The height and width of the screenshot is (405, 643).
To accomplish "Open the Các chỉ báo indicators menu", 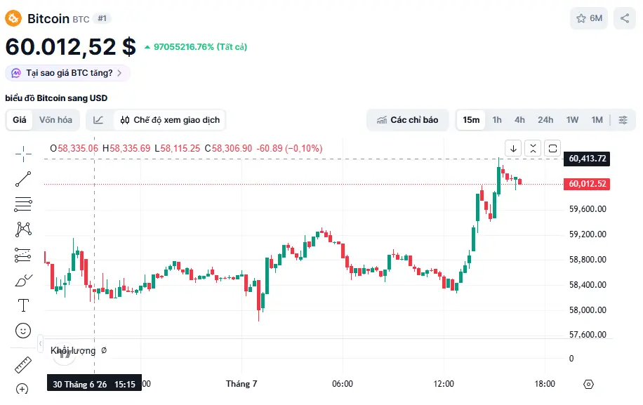I will tap(408, 120).
